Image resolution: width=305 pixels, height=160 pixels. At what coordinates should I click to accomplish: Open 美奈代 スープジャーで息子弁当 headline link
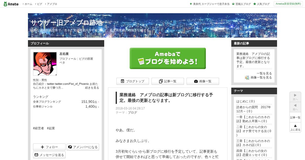pyautogui.click(x=211, y=4)
